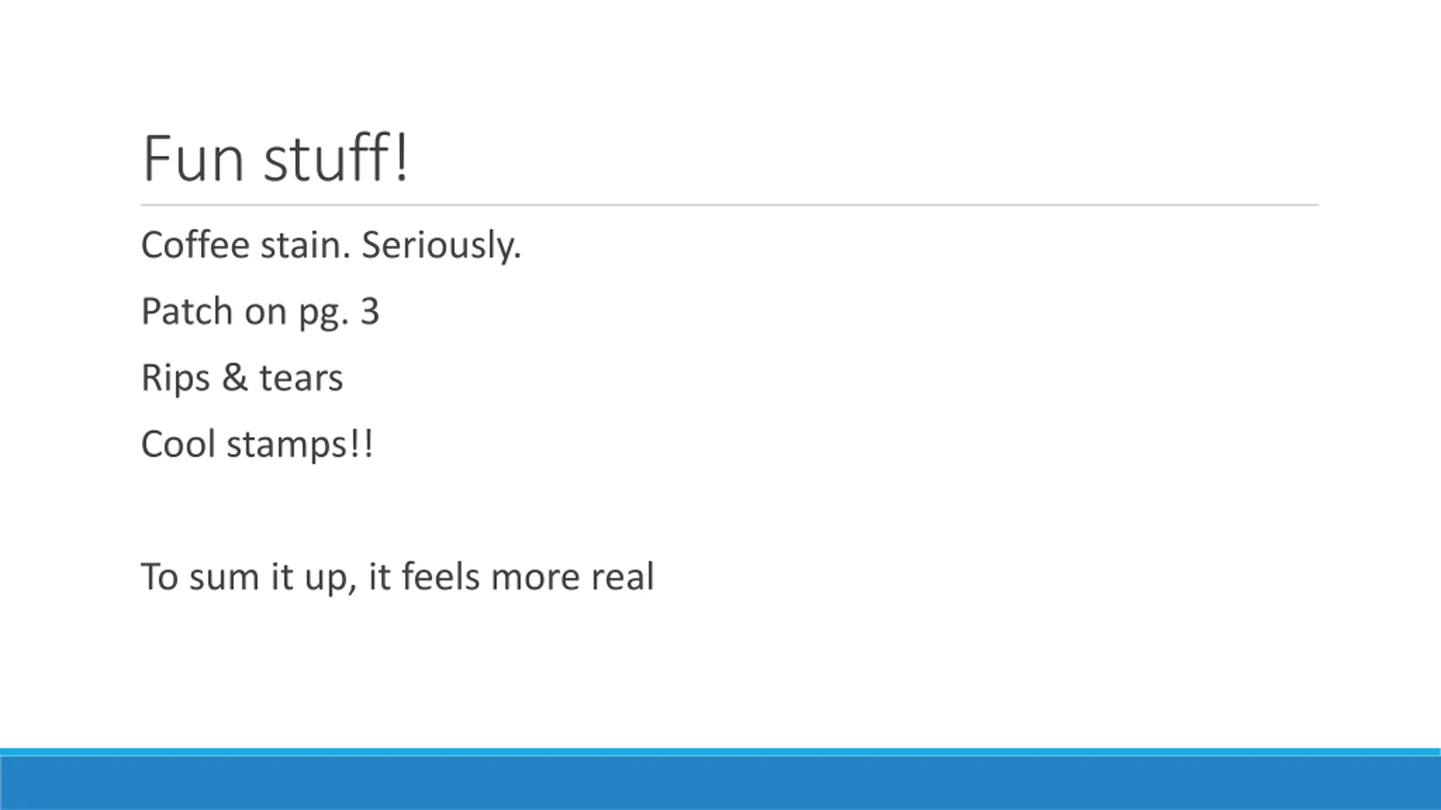Viewport: 1441px width, 810px height.
Task: Select the 'Coffee stain. Seriously.' line
Action: click(331, 246)
